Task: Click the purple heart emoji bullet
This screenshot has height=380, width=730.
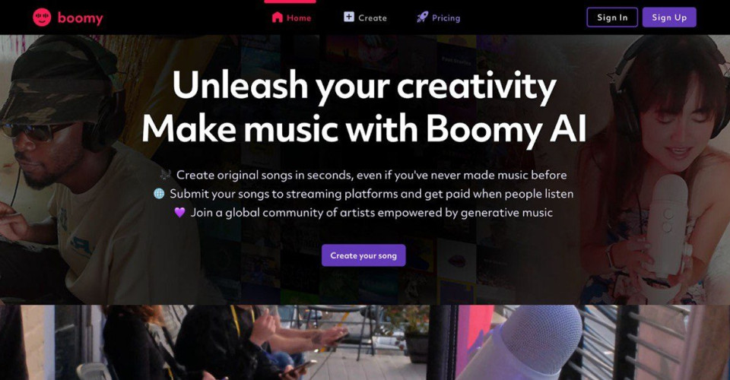Action: 179,213
